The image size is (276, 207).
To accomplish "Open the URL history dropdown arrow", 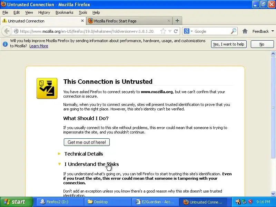I will click(170, 31).
